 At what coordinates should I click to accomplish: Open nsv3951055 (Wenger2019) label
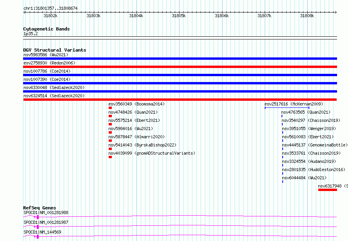coord(309,129)
